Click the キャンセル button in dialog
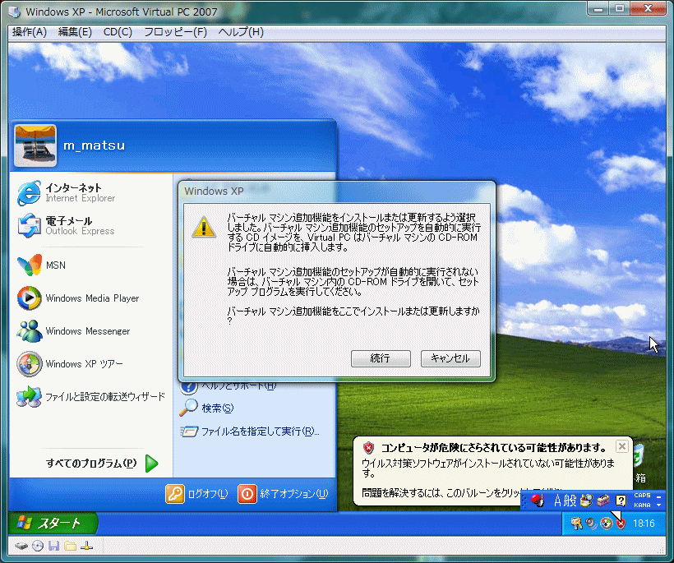This screenshot has width=674, height=563. [x=450, y=358]
